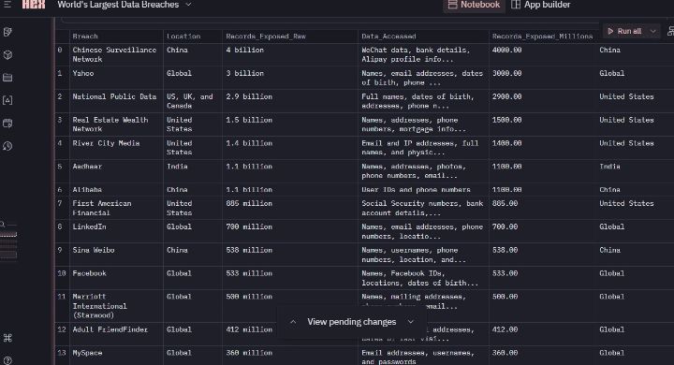Select the Records_Exposed_Millions column header
The width and height of the screenshot is (674, 365).
pyautogui.click(x=542, y=36)
